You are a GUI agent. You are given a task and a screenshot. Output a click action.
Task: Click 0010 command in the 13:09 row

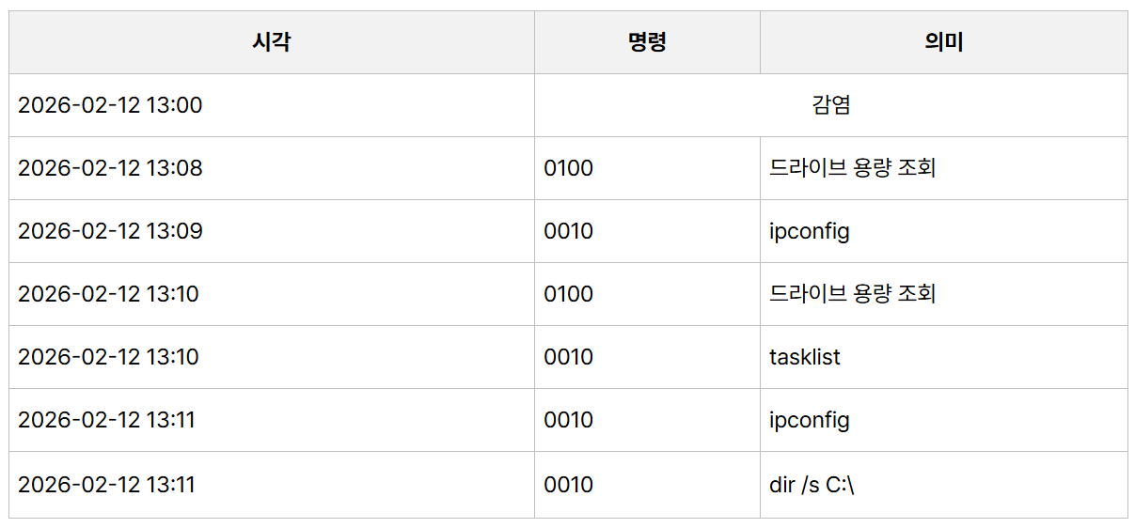pyautogui.click(x=569, y=231)
